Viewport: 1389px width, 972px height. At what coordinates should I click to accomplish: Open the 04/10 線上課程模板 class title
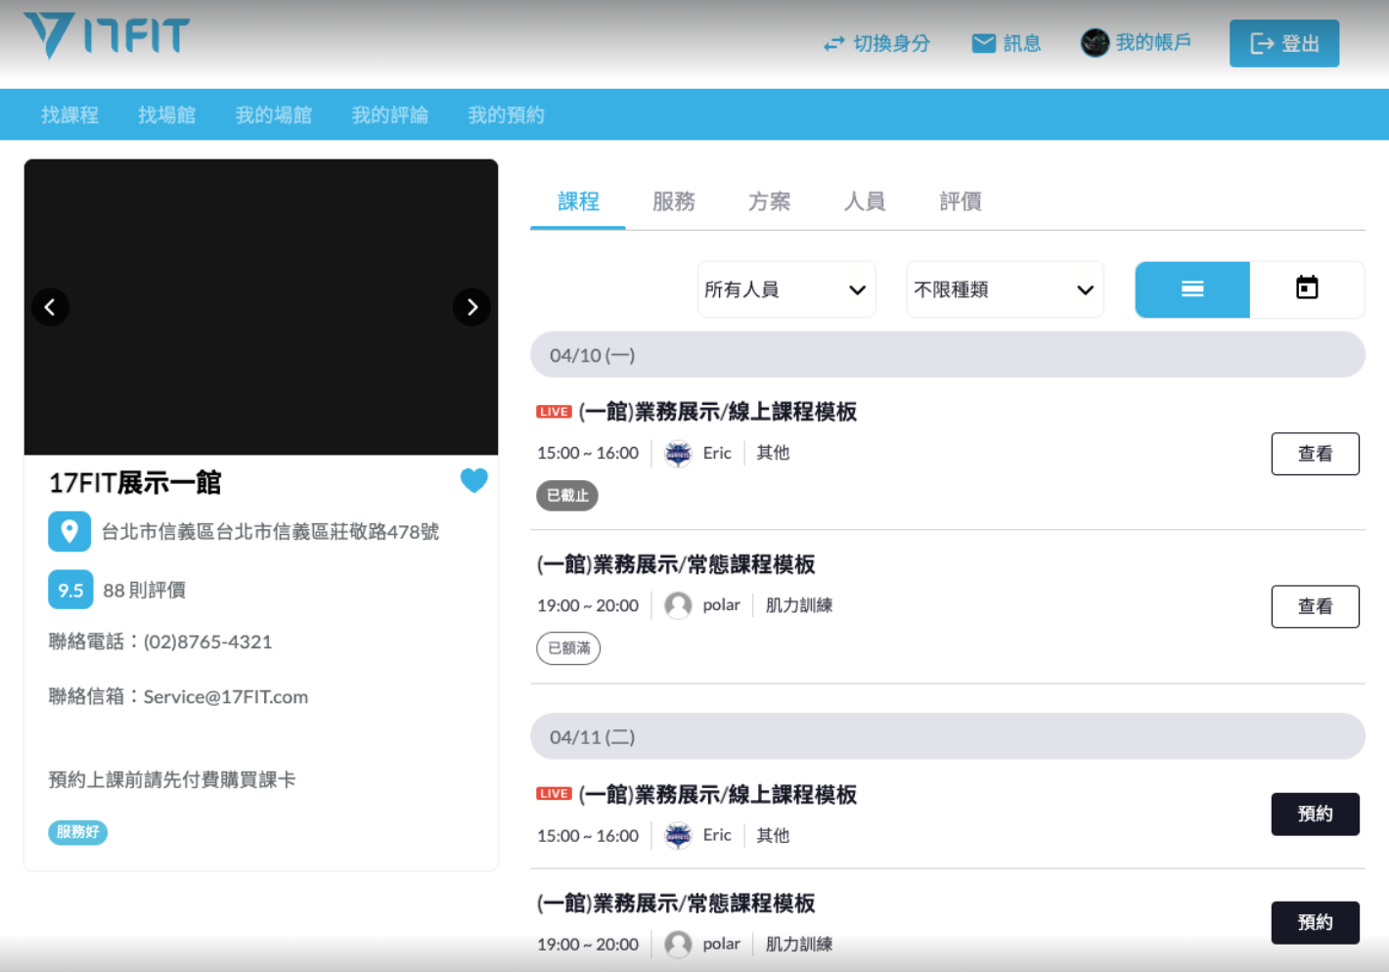tap(717, 412)
